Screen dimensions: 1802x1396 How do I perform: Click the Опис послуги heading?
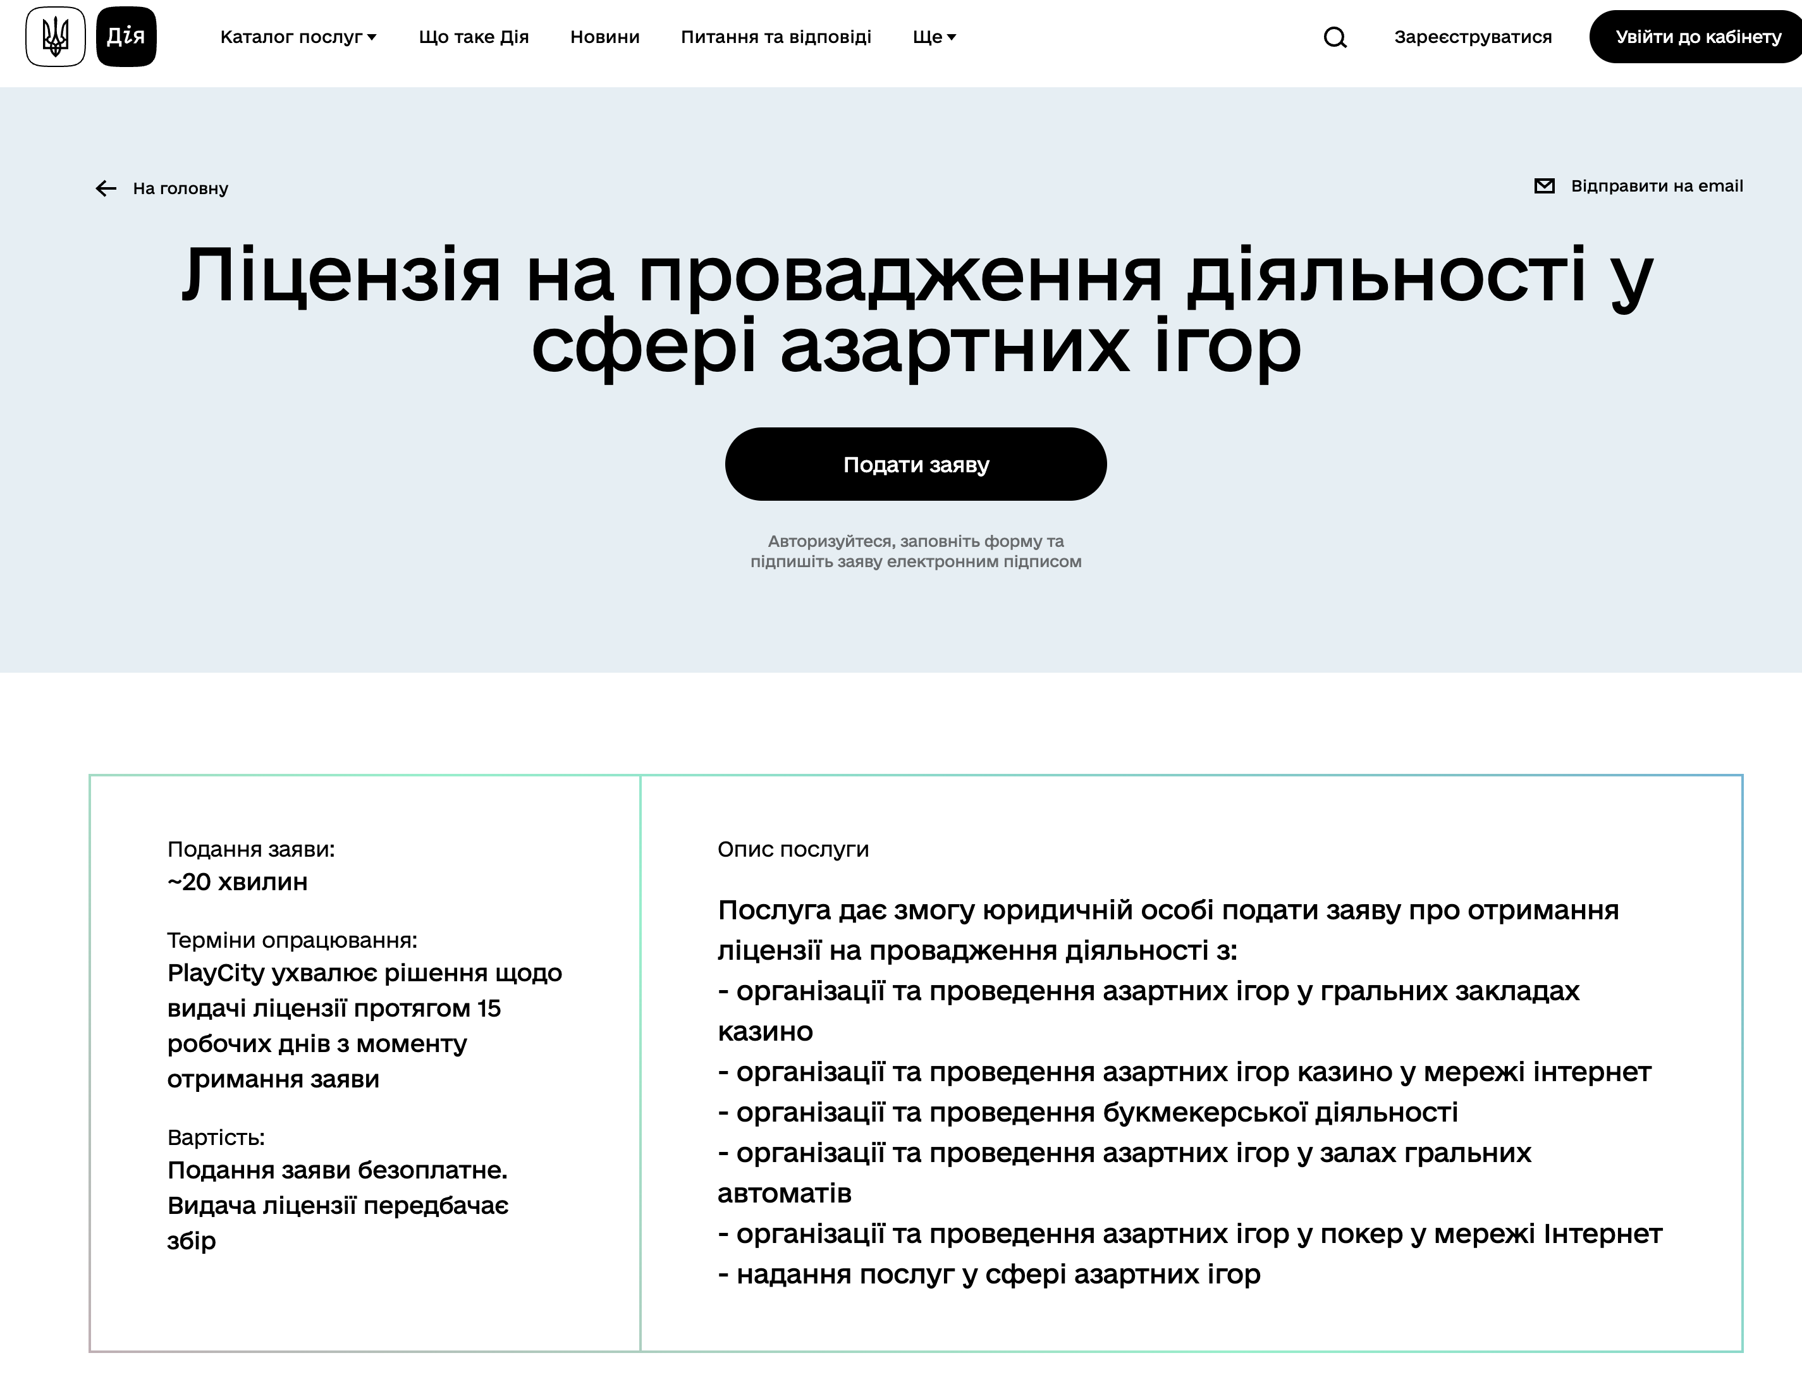coord(793,849)
